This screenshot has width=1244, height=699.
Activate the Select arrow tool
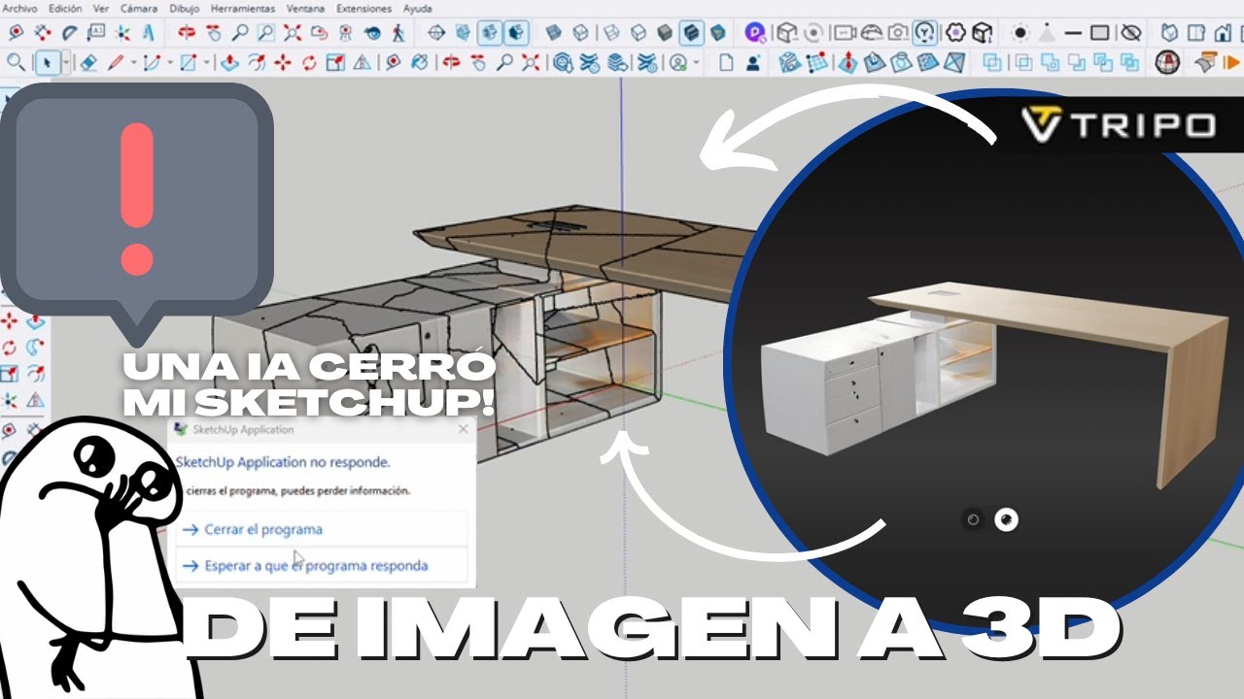[x=47, y=63]
